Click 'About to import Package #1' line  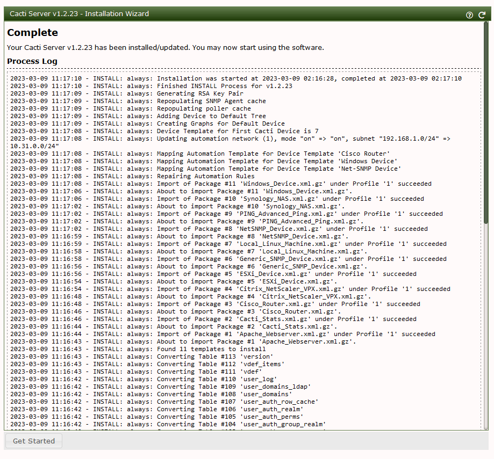pos(183,342)
